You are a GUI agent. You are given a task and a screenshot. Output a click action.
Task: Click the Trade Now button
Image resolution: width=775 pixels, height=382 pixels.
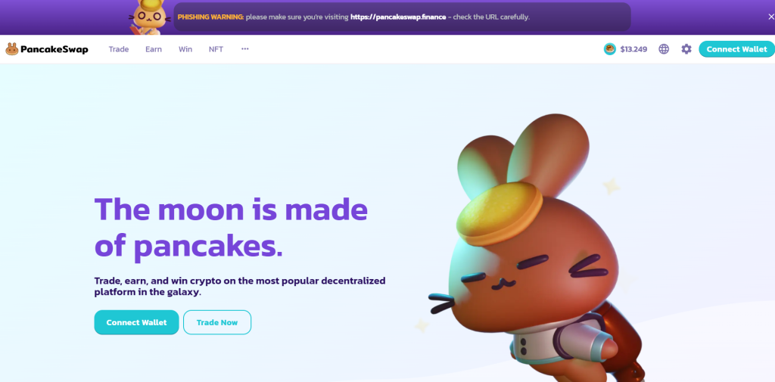pos(217,322)
